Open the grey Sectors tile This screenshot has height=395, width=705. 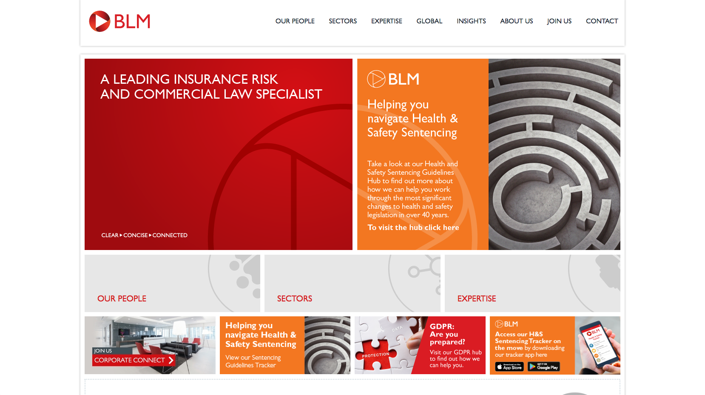pyautogui.click(x=352, y=283)
